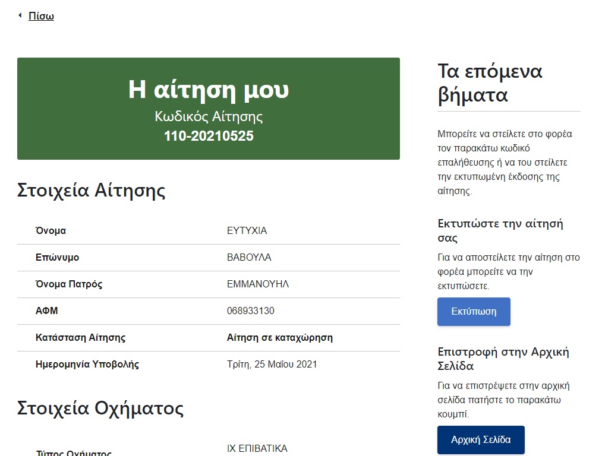Click the Στοιχεία Οχήματος section heading

[100, 408]
